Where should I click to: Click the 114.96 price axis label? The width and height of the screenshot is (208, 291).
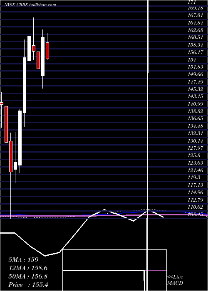tap(196, 192)
